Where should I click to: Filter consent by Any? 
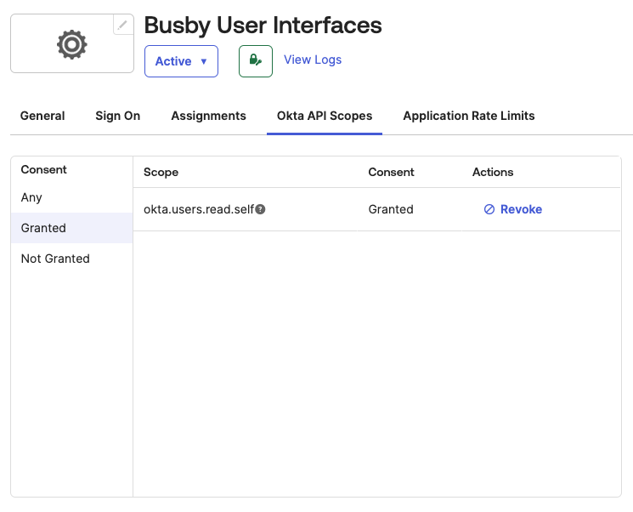click(x=71, y=197)
